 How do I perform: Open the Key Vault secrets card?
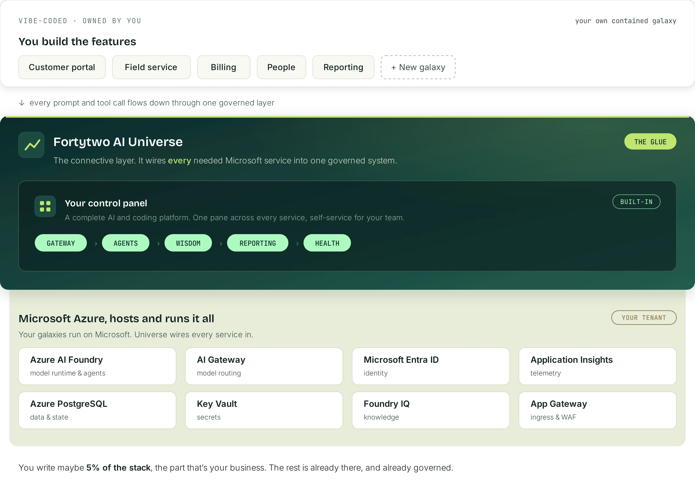(x=264, y=410)
